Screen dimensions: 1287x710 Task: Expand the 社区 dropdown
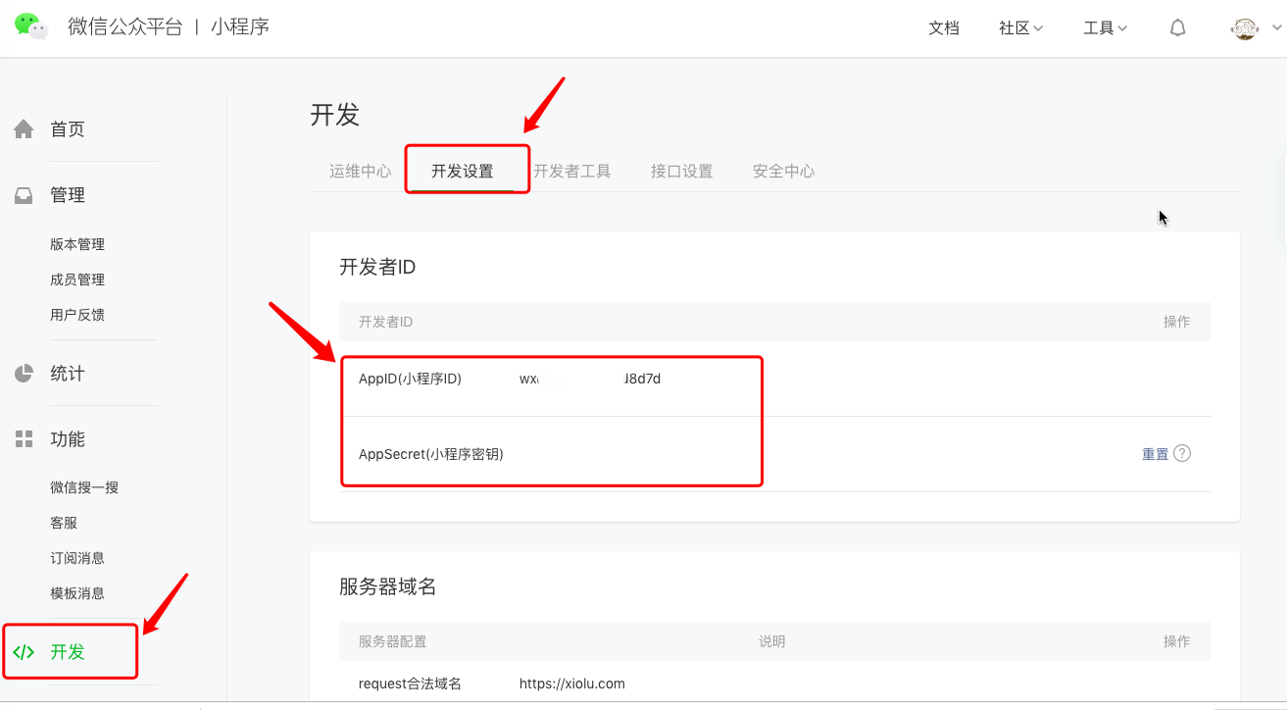point(1020,28)
